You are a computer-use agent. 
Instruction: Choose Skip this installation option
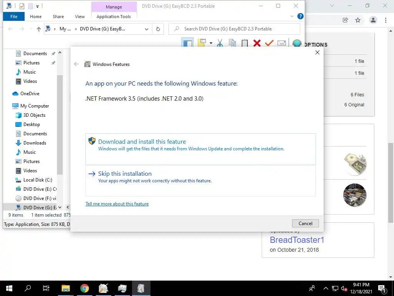point(200,181)
